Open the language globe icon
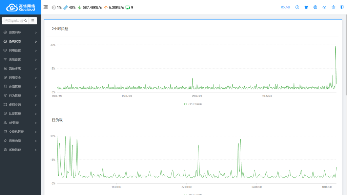The width and height of the screenshot is (347, 195). coord(315,7)
